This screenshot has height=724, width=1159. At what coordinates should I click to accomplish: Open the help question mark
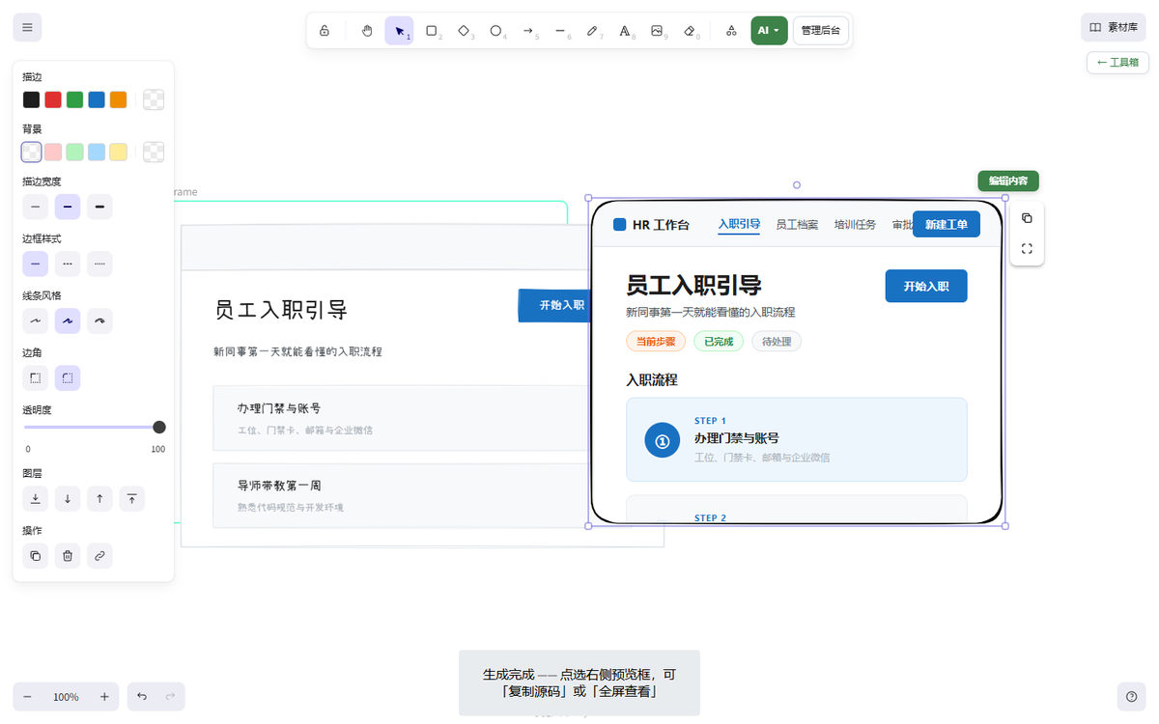1131,697
